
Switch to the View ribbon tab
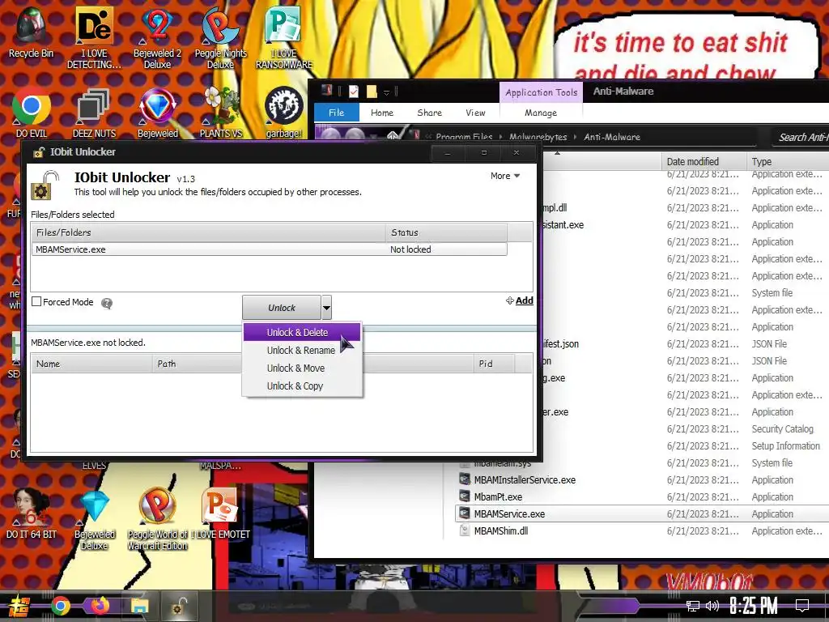click(475, 113)
